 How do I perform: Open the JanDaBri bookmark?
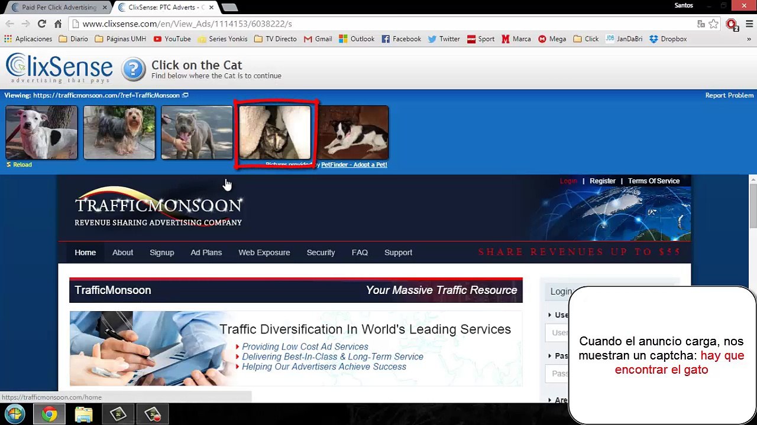(x=624, y=39)
